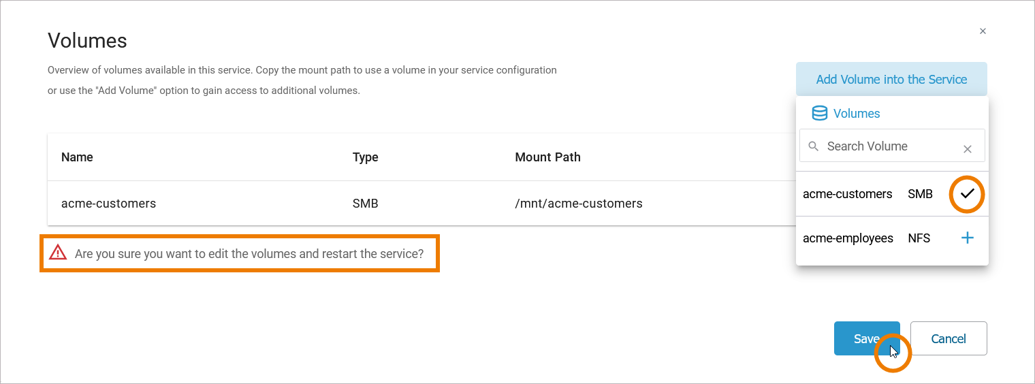Screen dimensions: 1035x384
Task: Click the Mount Path column header
Action: click(x=547, y=157)
